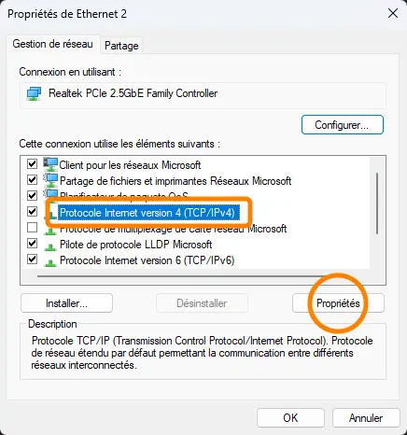Viewport: 407px width, 435px height.
Task: Click the Realtek network adapter icon
Action: (34, 93)
